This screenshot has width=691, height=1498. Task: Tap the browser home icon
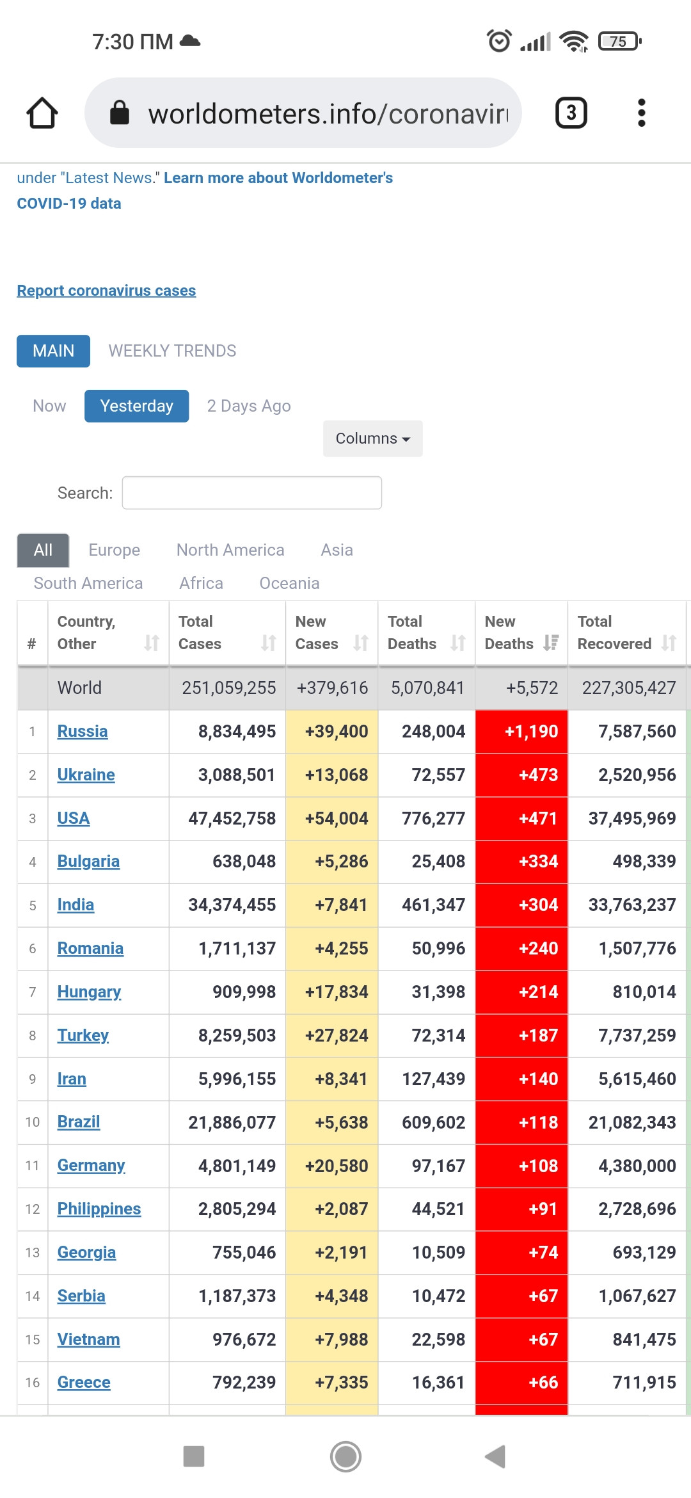click(42, 113)
